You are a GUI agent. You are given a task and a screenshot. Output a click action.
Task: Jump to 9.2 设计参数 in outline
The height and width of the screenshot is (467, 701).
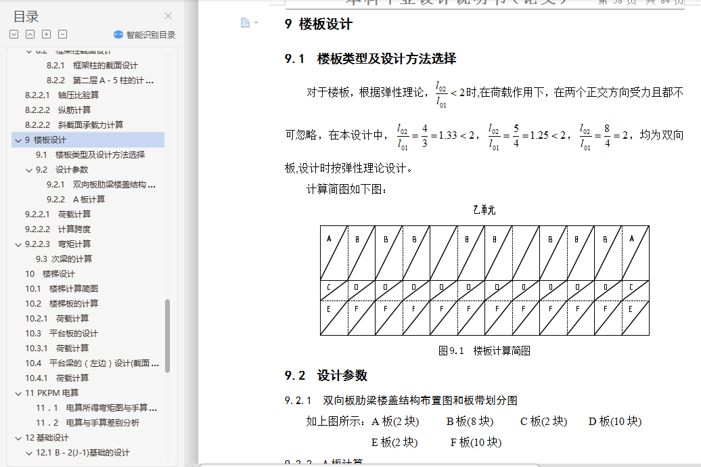(x=62, y=169)
